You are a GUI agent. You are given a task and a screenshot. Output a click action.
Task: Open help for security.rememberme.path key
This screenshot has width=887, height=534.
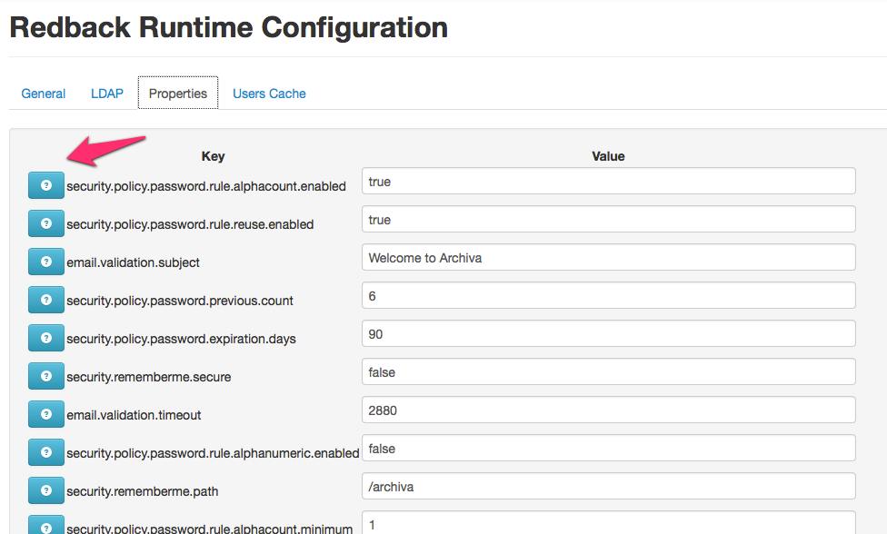pos(45,490)
